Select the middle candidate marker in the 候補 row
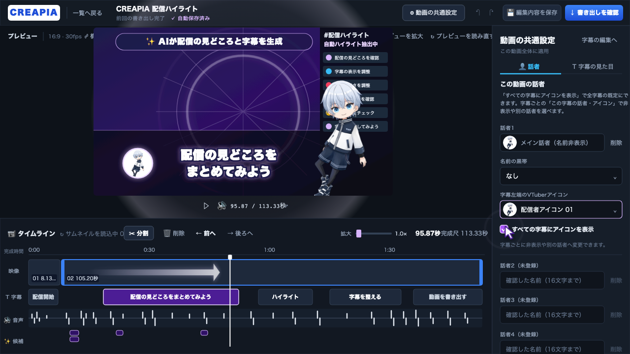The image size is (630, 354). pyautogui.click(x=120, y=333)
